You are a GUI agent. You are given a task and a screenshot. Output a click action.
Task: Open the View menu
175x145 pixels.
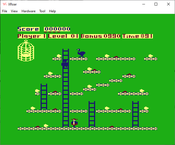pos(14,11)
